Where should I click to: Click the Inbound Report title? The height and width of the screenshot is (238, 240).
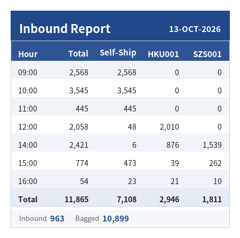point(65,29)
